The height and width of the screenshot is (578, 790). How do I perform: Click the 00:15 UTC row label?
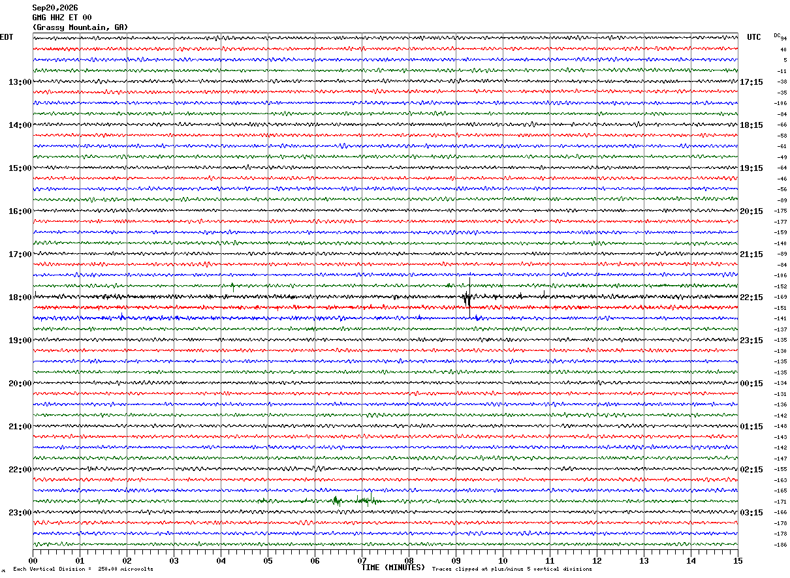(751, 384)
